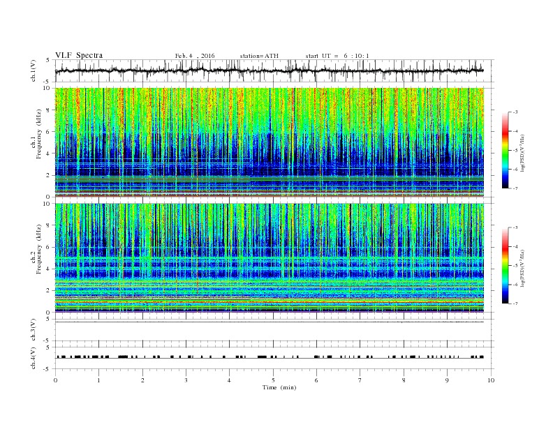Click time-axis tick label "6"
Screen dimensions: 553x427
(316, 380)
